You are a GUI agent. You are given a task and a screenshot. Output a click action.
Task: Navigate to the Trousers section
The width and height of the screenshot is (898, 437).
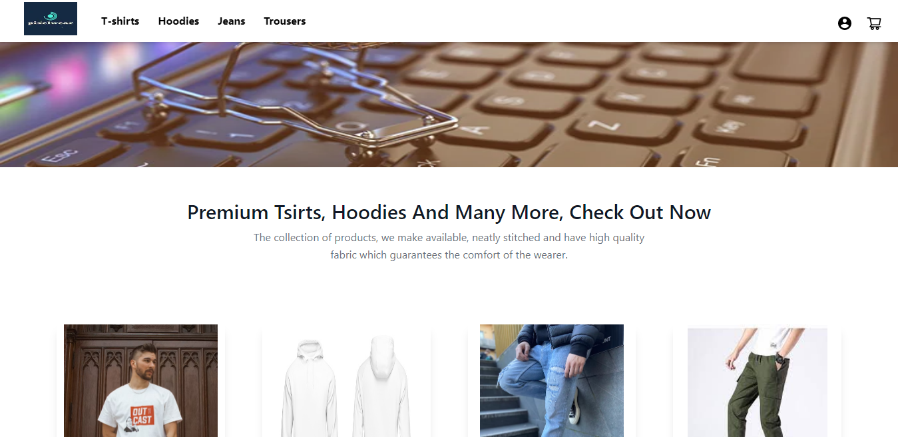[285, 21]
